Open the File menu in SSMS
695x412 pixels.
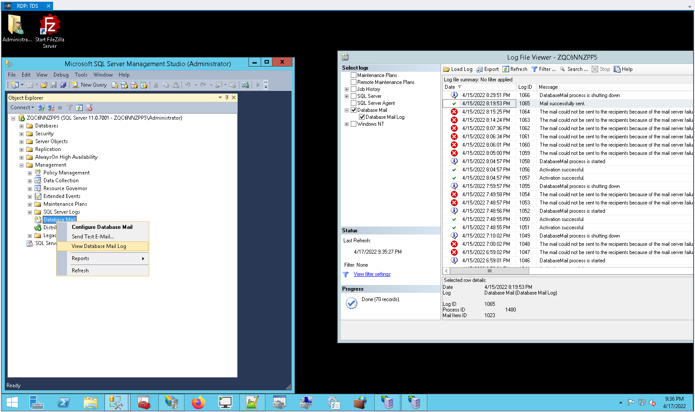coord(12,75)
